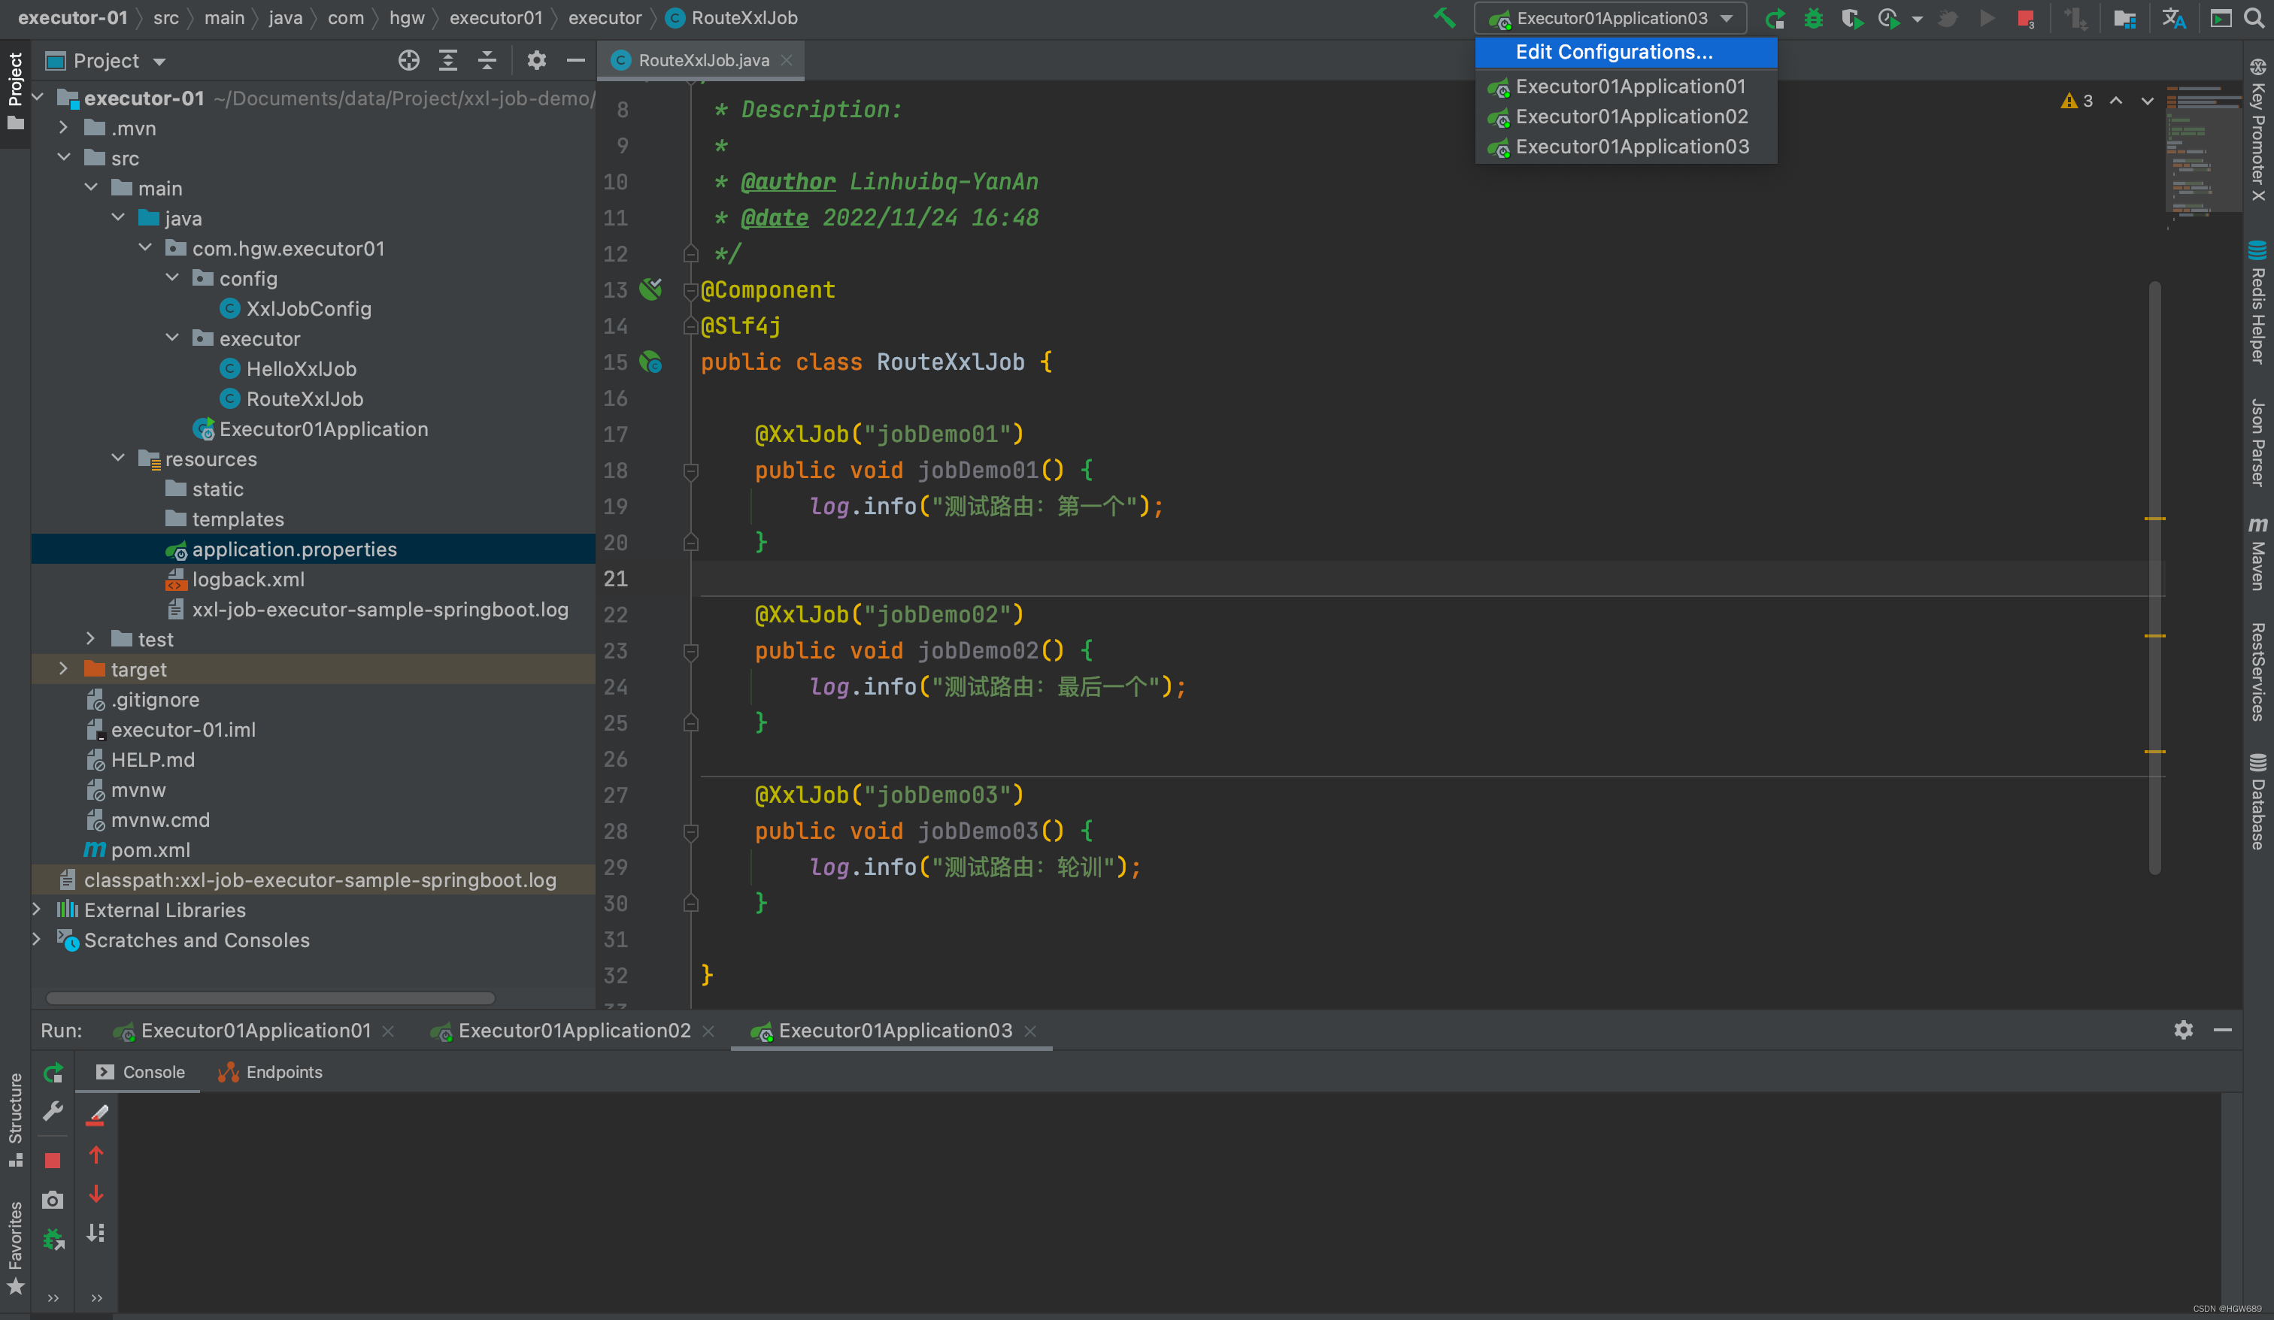Rerun application from Run panel sidebar
Viewport: 2274px width, 1320px height.
(x=53, y=1072)
